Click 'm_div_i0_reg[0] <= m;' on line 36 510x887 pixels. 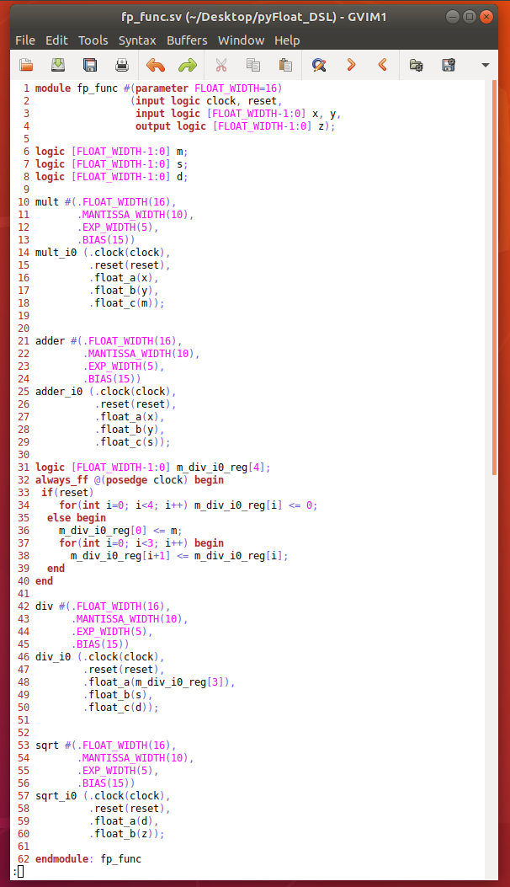(x=120, y=531)
